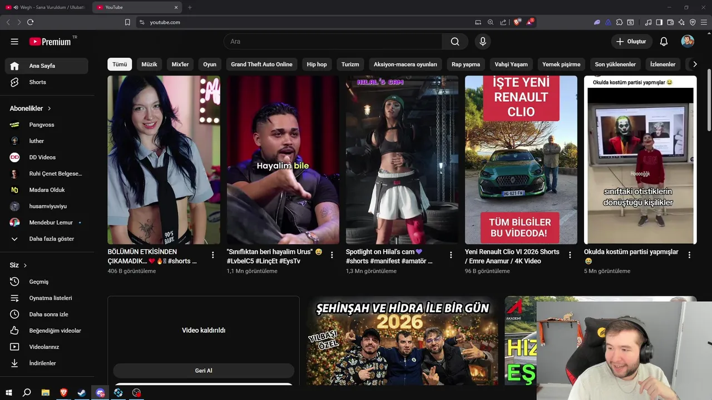
Task: Select the Oyun filter chip
Action: tap(210, 64)
